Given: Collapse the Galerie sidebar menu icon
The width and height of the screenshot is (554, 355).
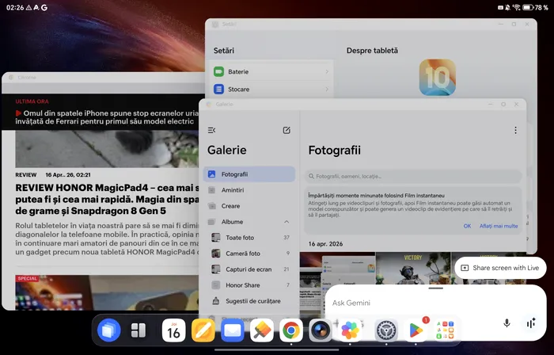Looking at the screenshot, I should pyautogui.click(x=211, y=131).
